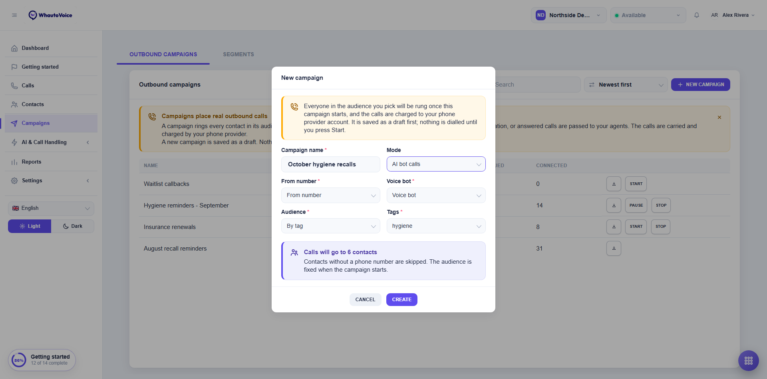Download the August recall reminders report

pos(614,248)
